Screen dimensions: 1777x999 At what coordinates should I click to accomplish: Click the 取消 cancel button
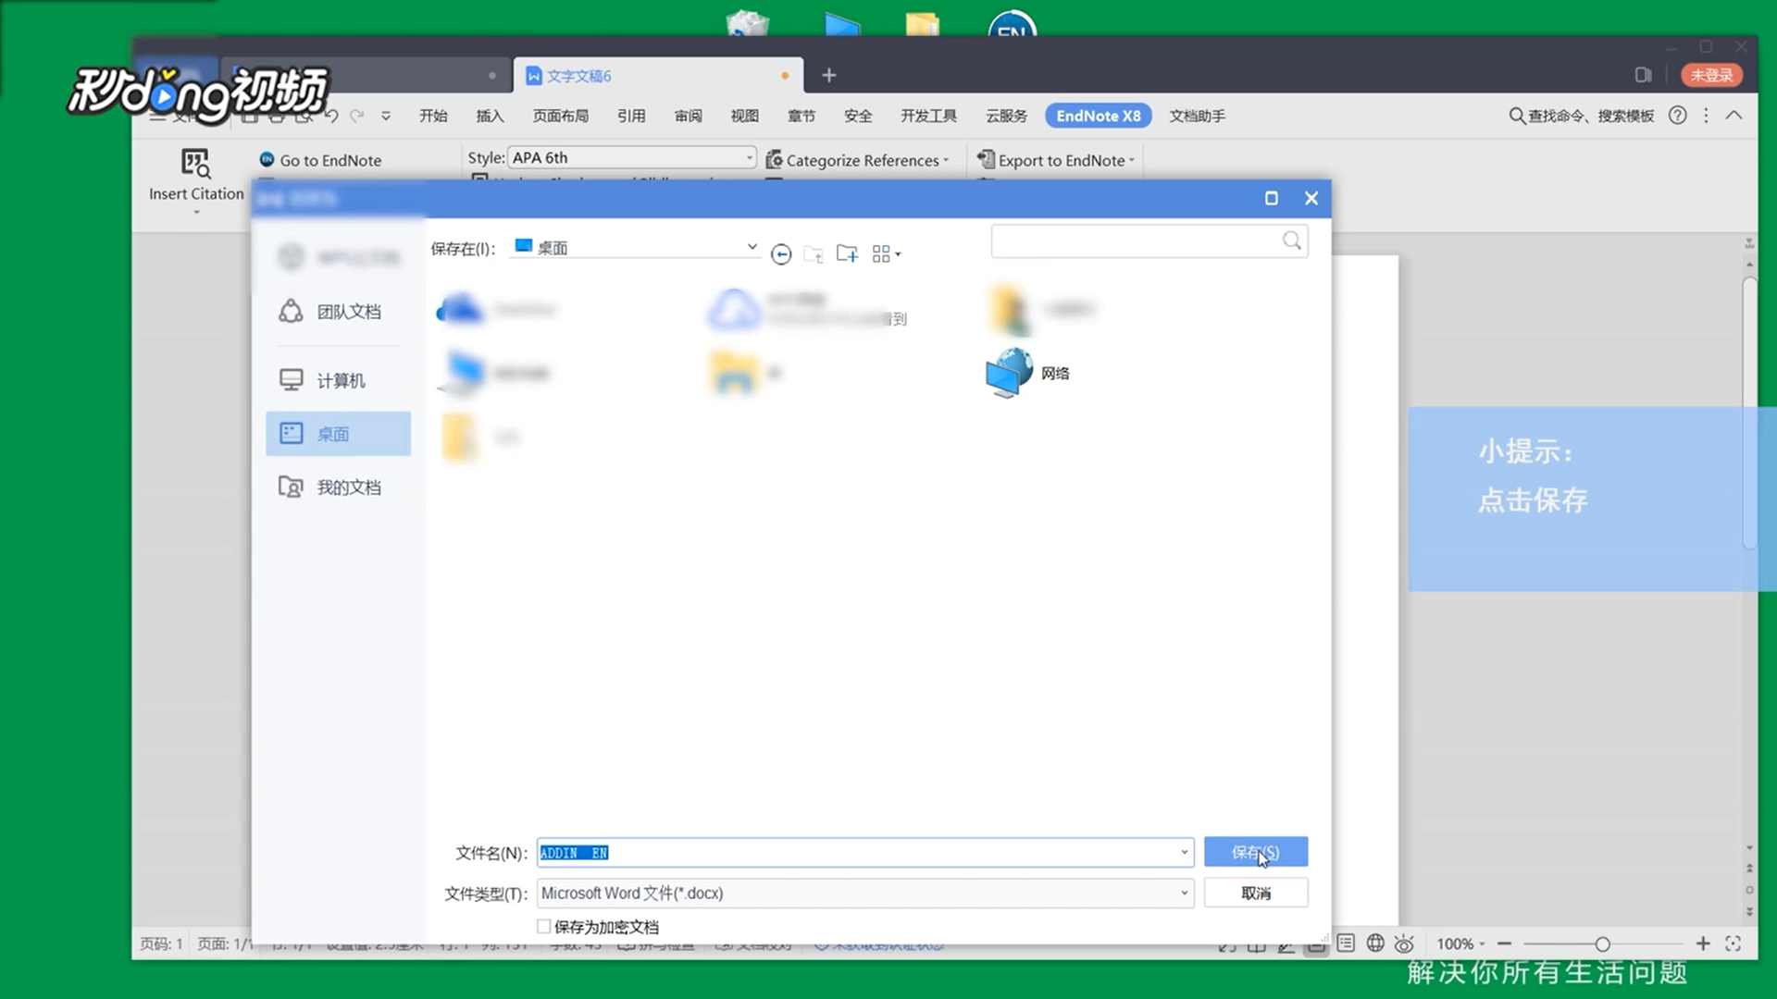1255,893
